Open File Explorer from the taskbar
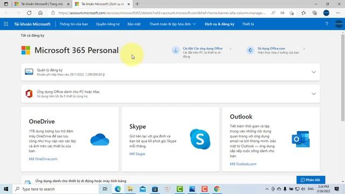 (130, 189)
